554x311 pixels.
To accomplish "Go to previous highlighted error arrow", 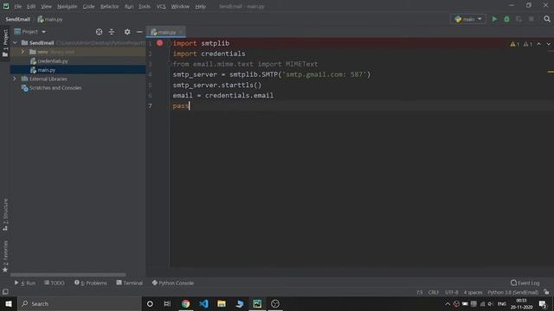I will point(538,44).
